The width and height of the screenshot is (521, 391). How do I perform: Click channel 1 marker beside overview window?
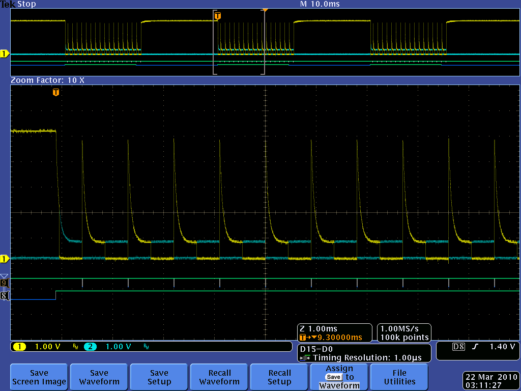point(4,53)
